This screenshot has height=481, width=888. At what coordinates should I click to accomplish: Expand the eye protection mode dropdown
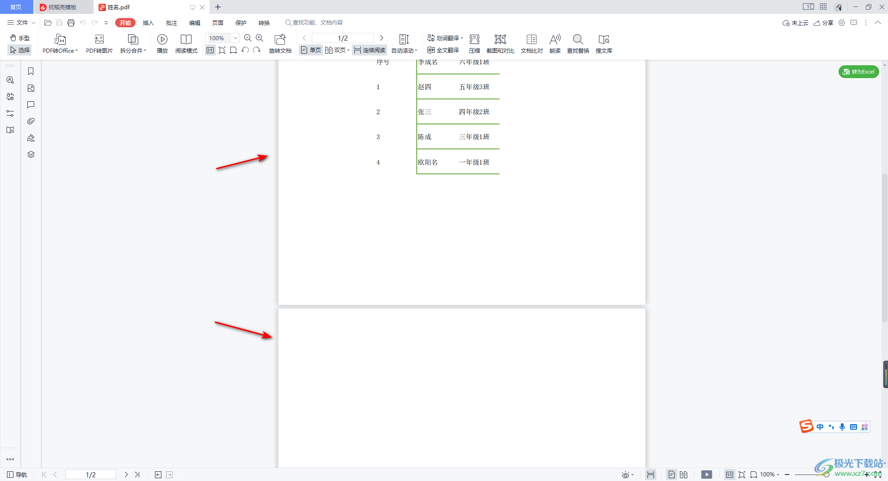[x=632, y=475]
